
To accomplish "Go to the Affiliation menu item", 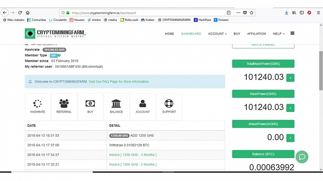I will pos(256,34).
